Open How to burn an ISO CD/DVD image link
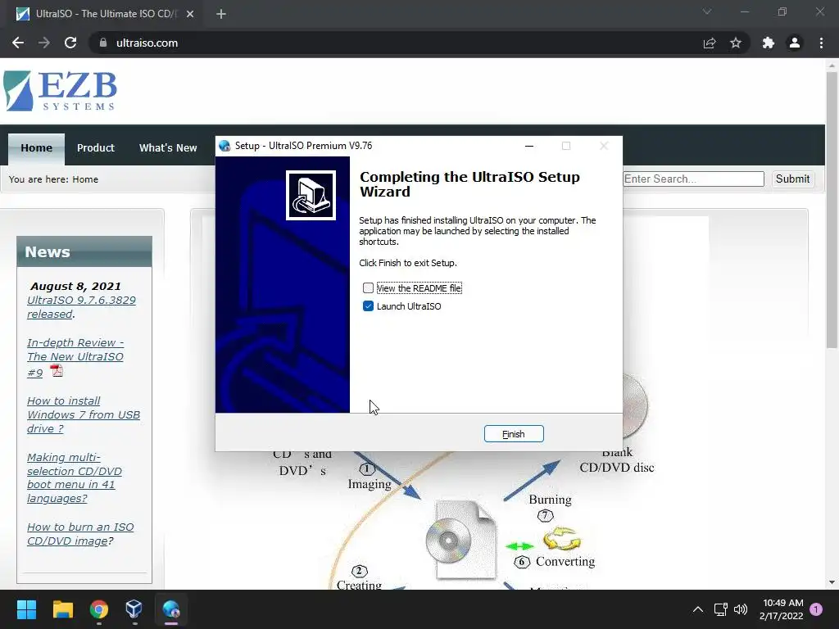The width and height of the screenshot is (839, 629). [x=80, y=534]
